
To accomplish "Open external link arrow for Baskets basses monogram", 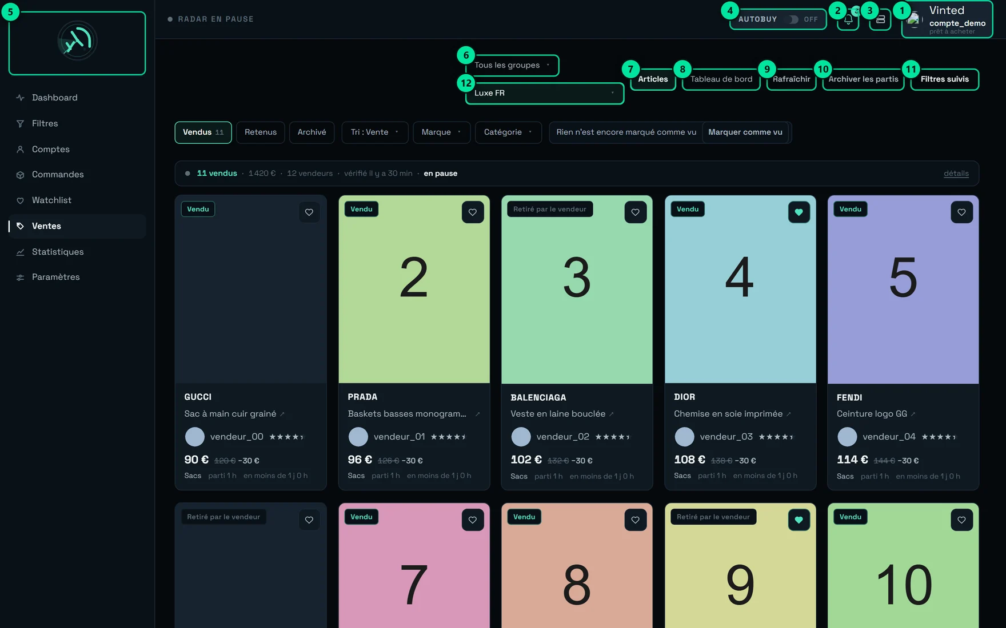I will 477,414.
